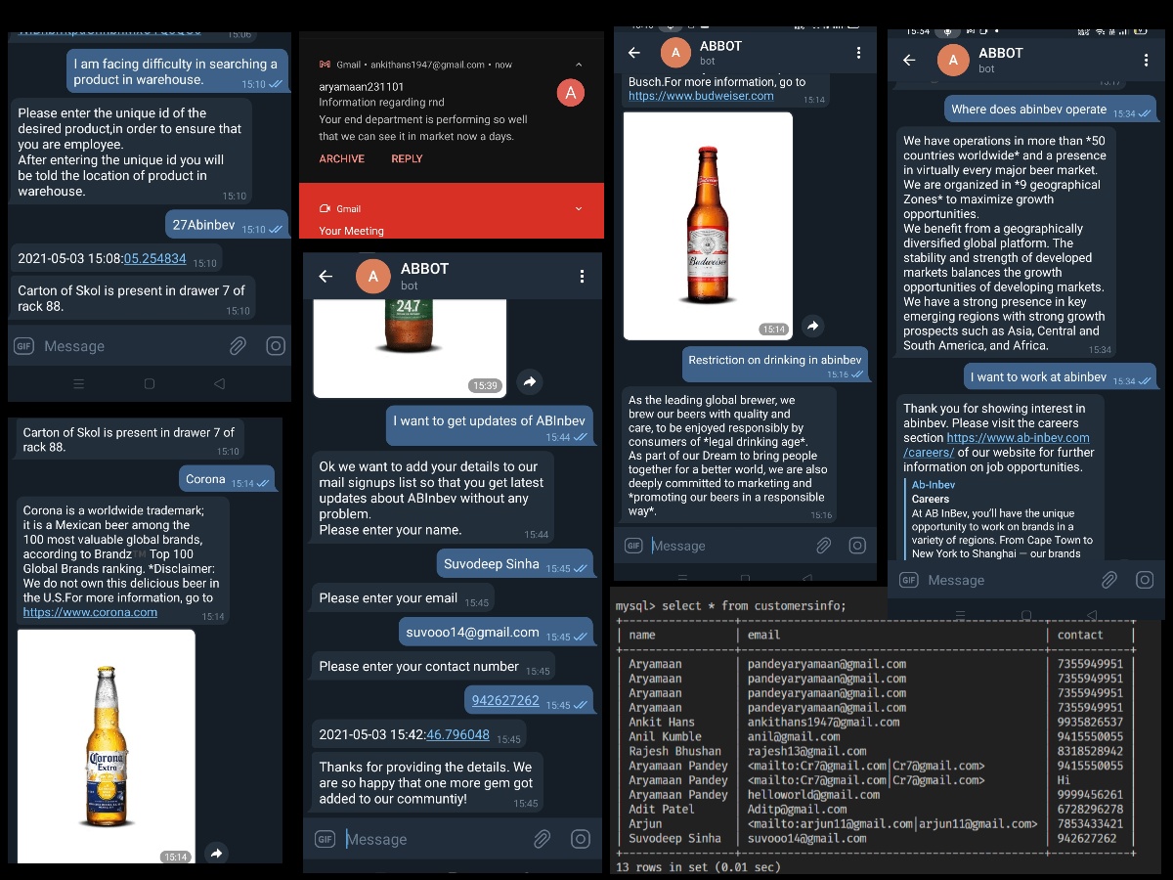The image size is (1173, 880).
Task: Tap ARCHIVE on the Gmail notification
Action: (342, 158)
